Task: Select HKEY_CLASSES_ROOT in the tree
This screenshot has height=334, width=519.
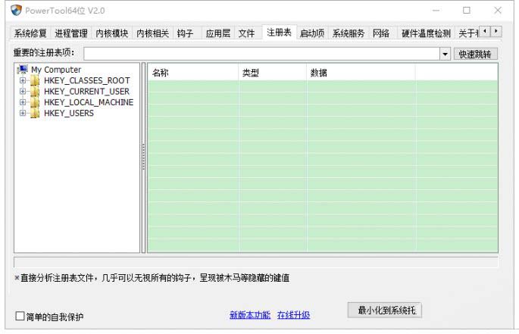Action: (x=86, y=80)
